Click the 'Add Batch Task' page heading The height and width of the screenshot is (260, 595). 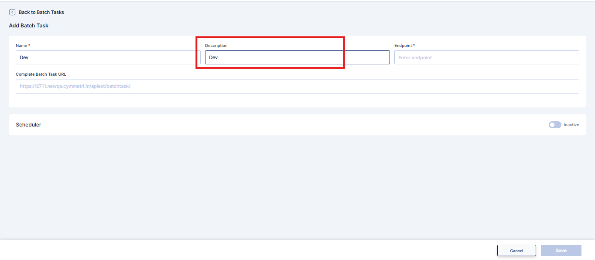pos(29,26)
